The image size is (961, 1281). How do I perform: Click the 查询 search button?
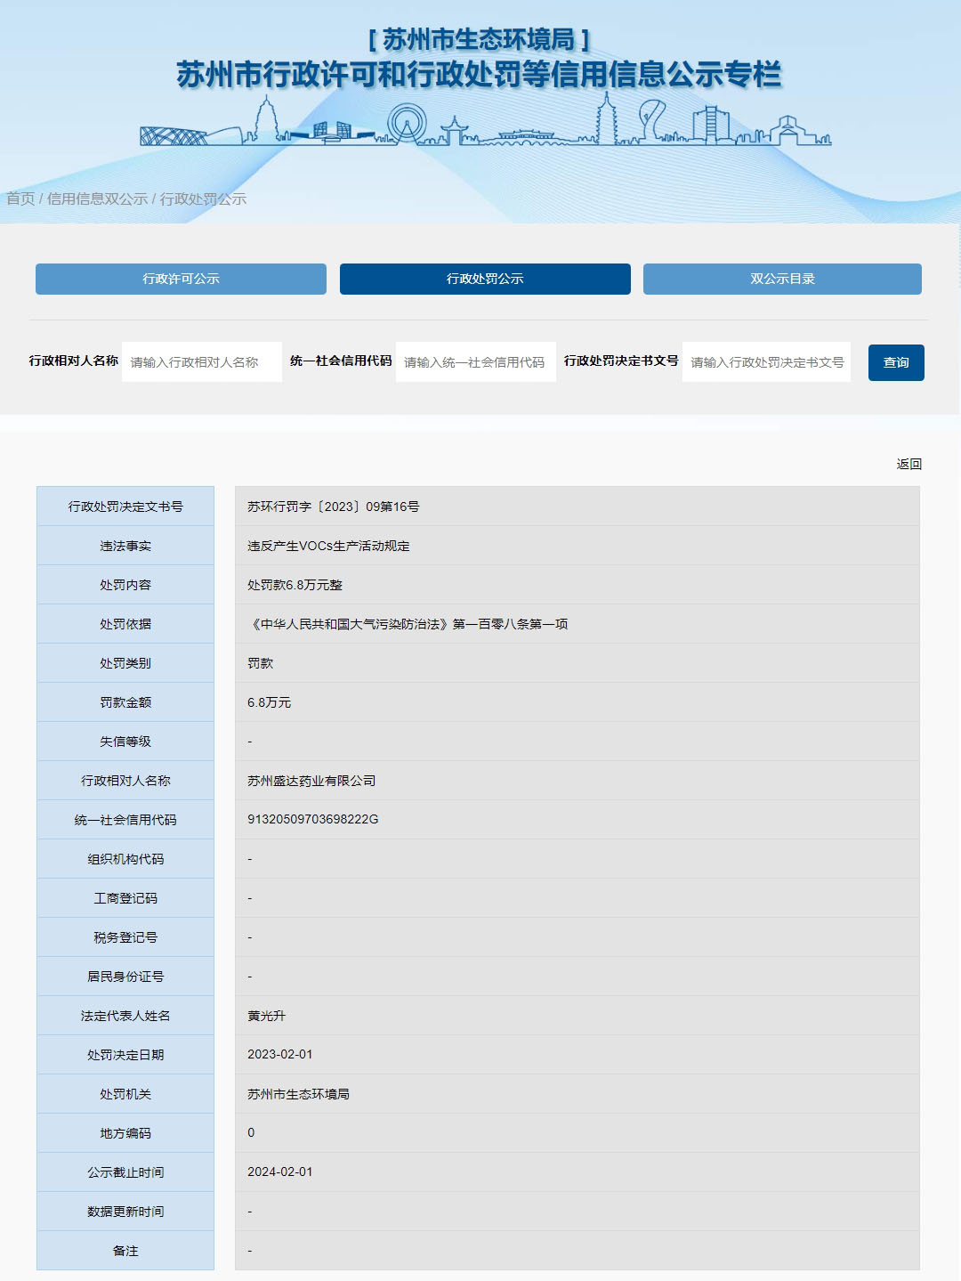(x=896, y=362)
